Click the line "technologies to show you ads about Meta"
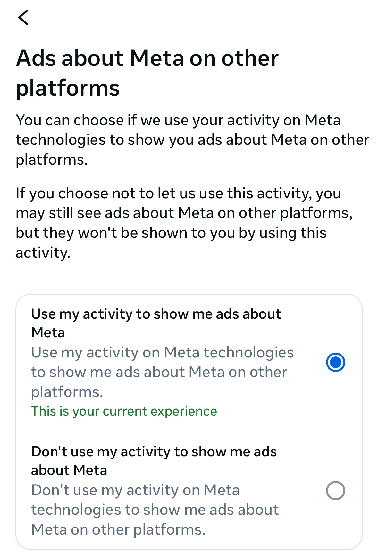378x558 pixels. point(192,140)
